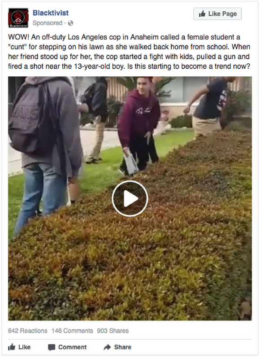
Task: Open the 146 Comments list
Action: coord(72,331)
